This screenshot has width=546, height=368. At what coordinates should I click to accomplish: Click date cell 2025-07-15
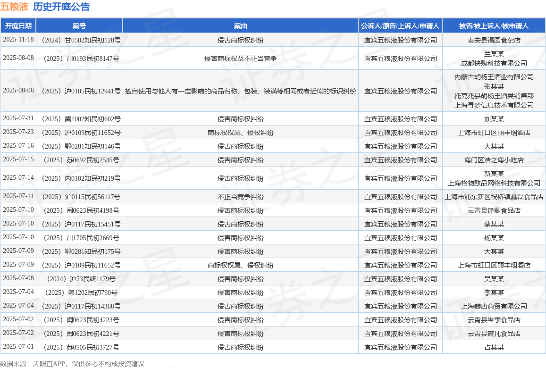point(18,159)
